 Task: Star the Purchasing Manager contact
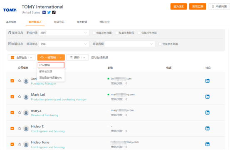tap(20, 81)
